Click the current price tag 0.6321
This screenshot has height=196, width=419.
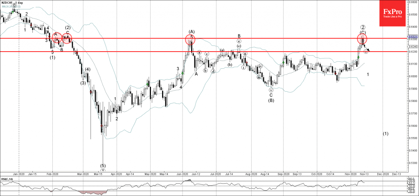point(412,36)
